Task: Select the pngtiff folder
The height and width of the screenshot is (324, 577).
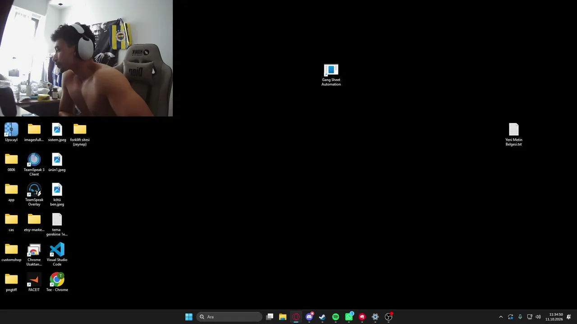Action: (11, 283)
